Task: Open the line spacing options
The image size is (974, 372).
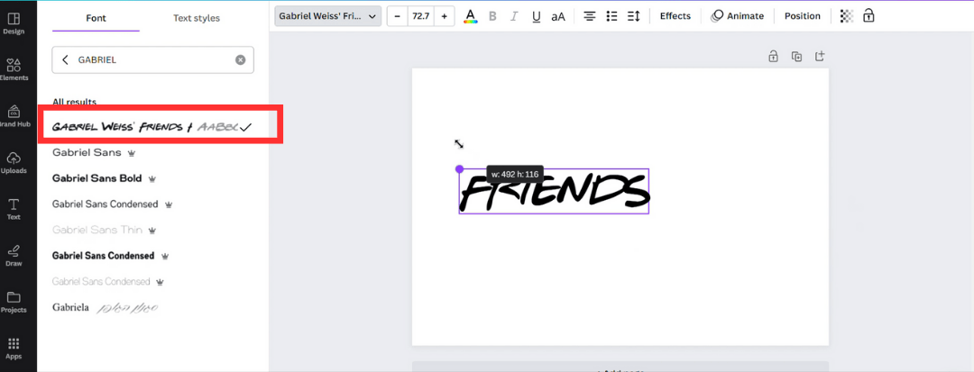Action: [633, 16]
